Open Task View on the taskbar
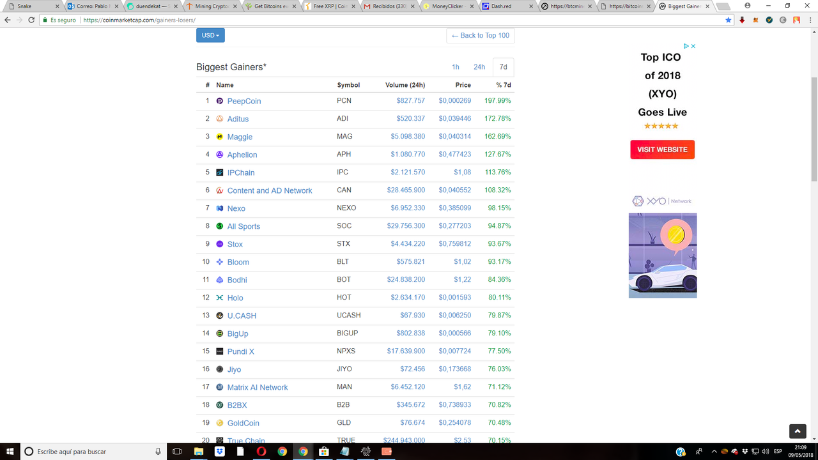Image resolution: width=818 pixels, height=460 pixels. point(178,451)
